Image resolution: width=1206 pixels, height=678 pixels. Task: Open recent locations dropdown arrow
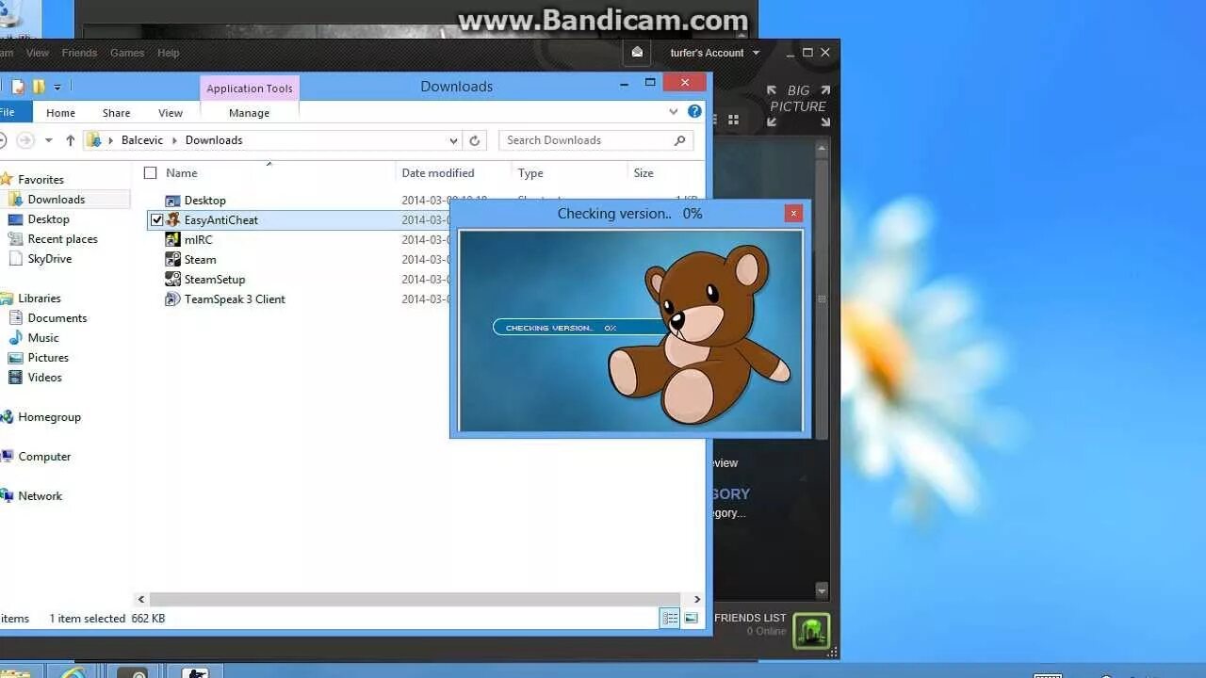pyautogui.click(x=49, y=140)
